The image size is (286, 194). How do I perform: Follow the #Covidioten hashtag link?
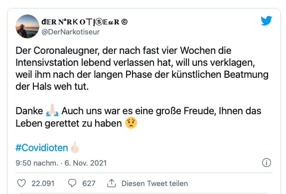(x=42, y=148)
